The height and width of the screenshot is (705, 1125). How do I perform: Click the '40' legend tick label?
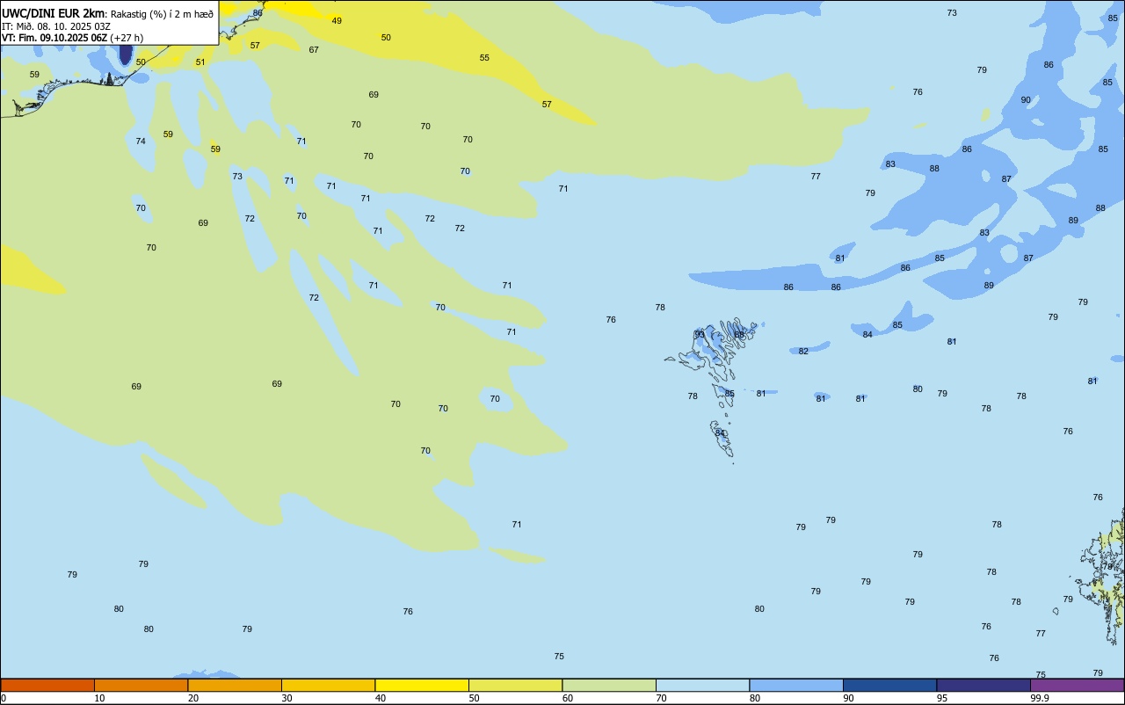381,698
